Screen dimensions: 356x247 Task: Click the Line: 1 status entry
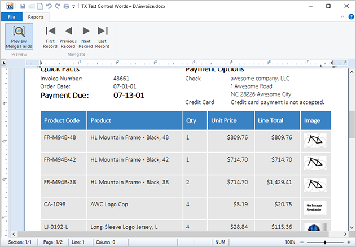pyautogui.click(x=78, y=242)
